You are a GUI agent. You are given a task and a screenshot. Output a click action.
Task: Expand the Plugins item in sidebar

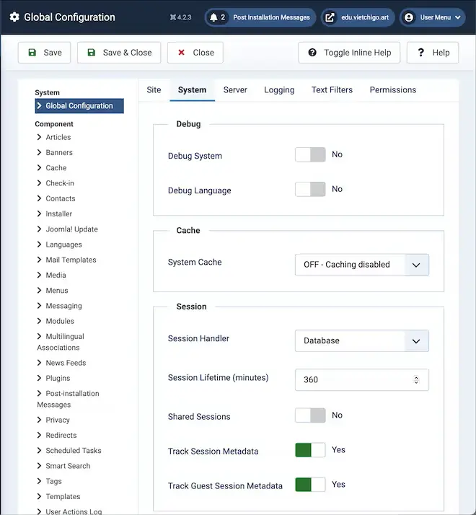[58, 378]
